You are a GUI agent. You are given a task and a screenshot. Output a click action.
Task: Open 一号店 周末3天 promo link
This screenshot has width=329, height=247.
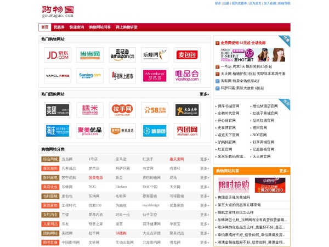pyautogui.click(x=246, y=66)
